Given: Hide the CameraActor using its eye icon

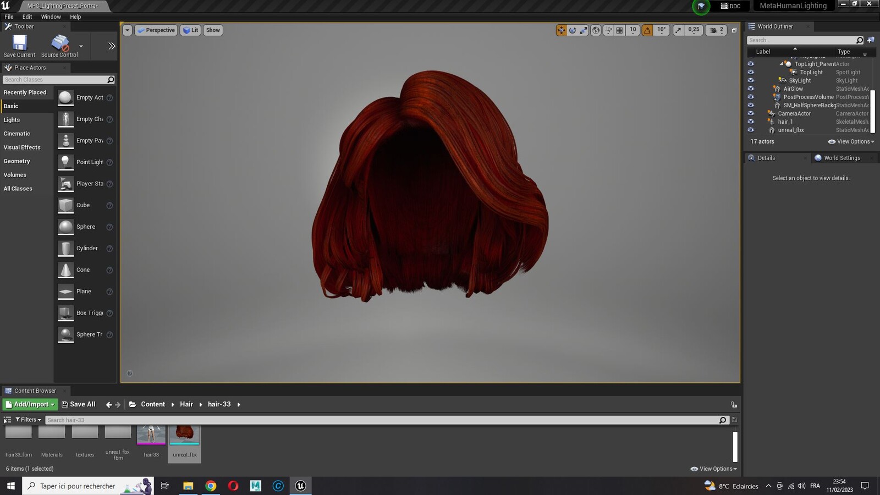Looking at the screenshot, I should [x=751, y=113].
